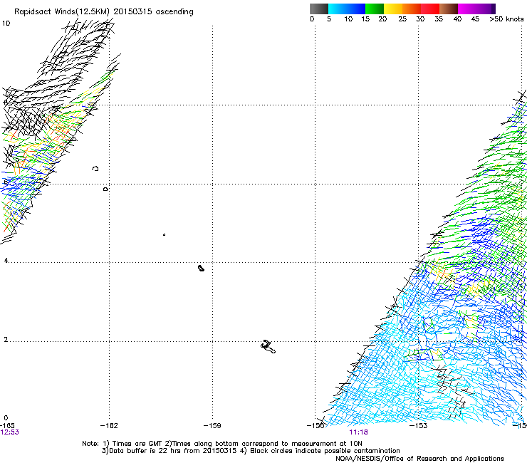527x463 pixels.
Task: Click the "-153" longitude axis label
Action: [419, 426]
